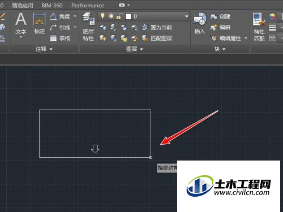Screen dimensions: 283x212
Task: Select the 角度 angular dimension icon
Action: 54,16
